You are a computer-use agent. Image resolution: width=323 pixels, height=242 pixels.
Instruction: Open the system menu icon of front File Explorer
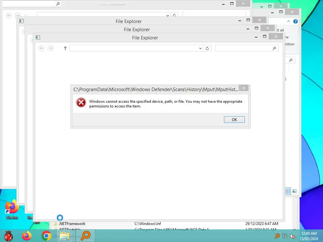point(38,37)
